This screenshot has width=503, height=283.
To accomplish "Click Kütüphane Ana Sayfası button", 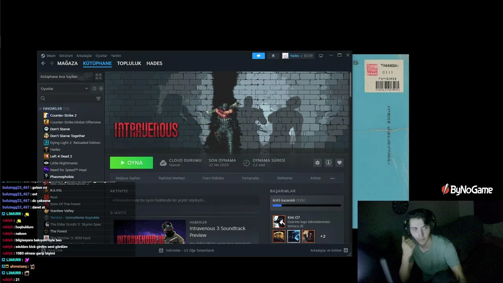I will [x=66, y=76].
